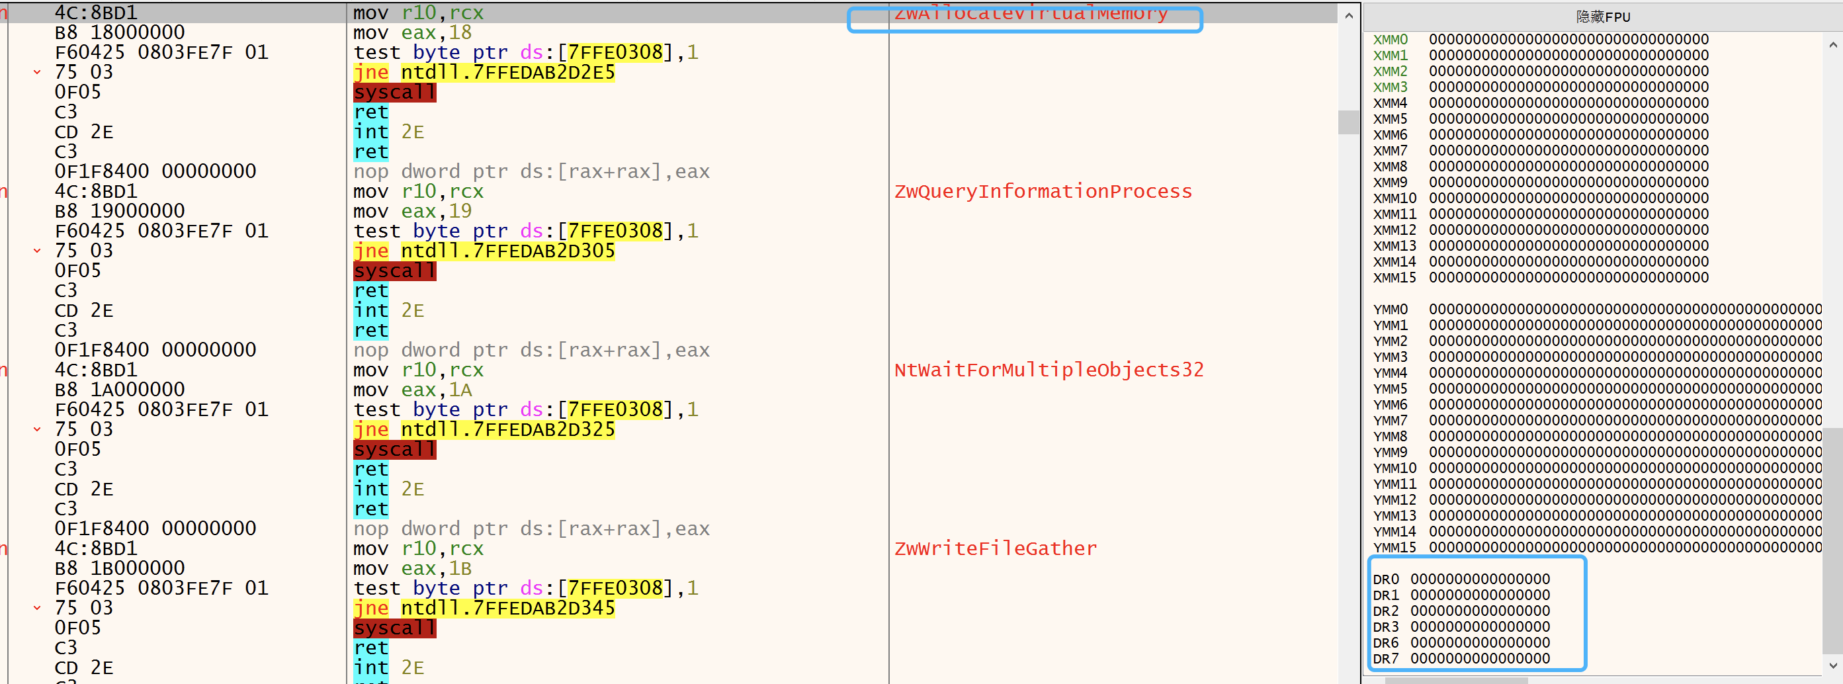The image size is (1843, 684).
Task: Select the ZwWriteFileGather comment
Action: pos(995,548)
